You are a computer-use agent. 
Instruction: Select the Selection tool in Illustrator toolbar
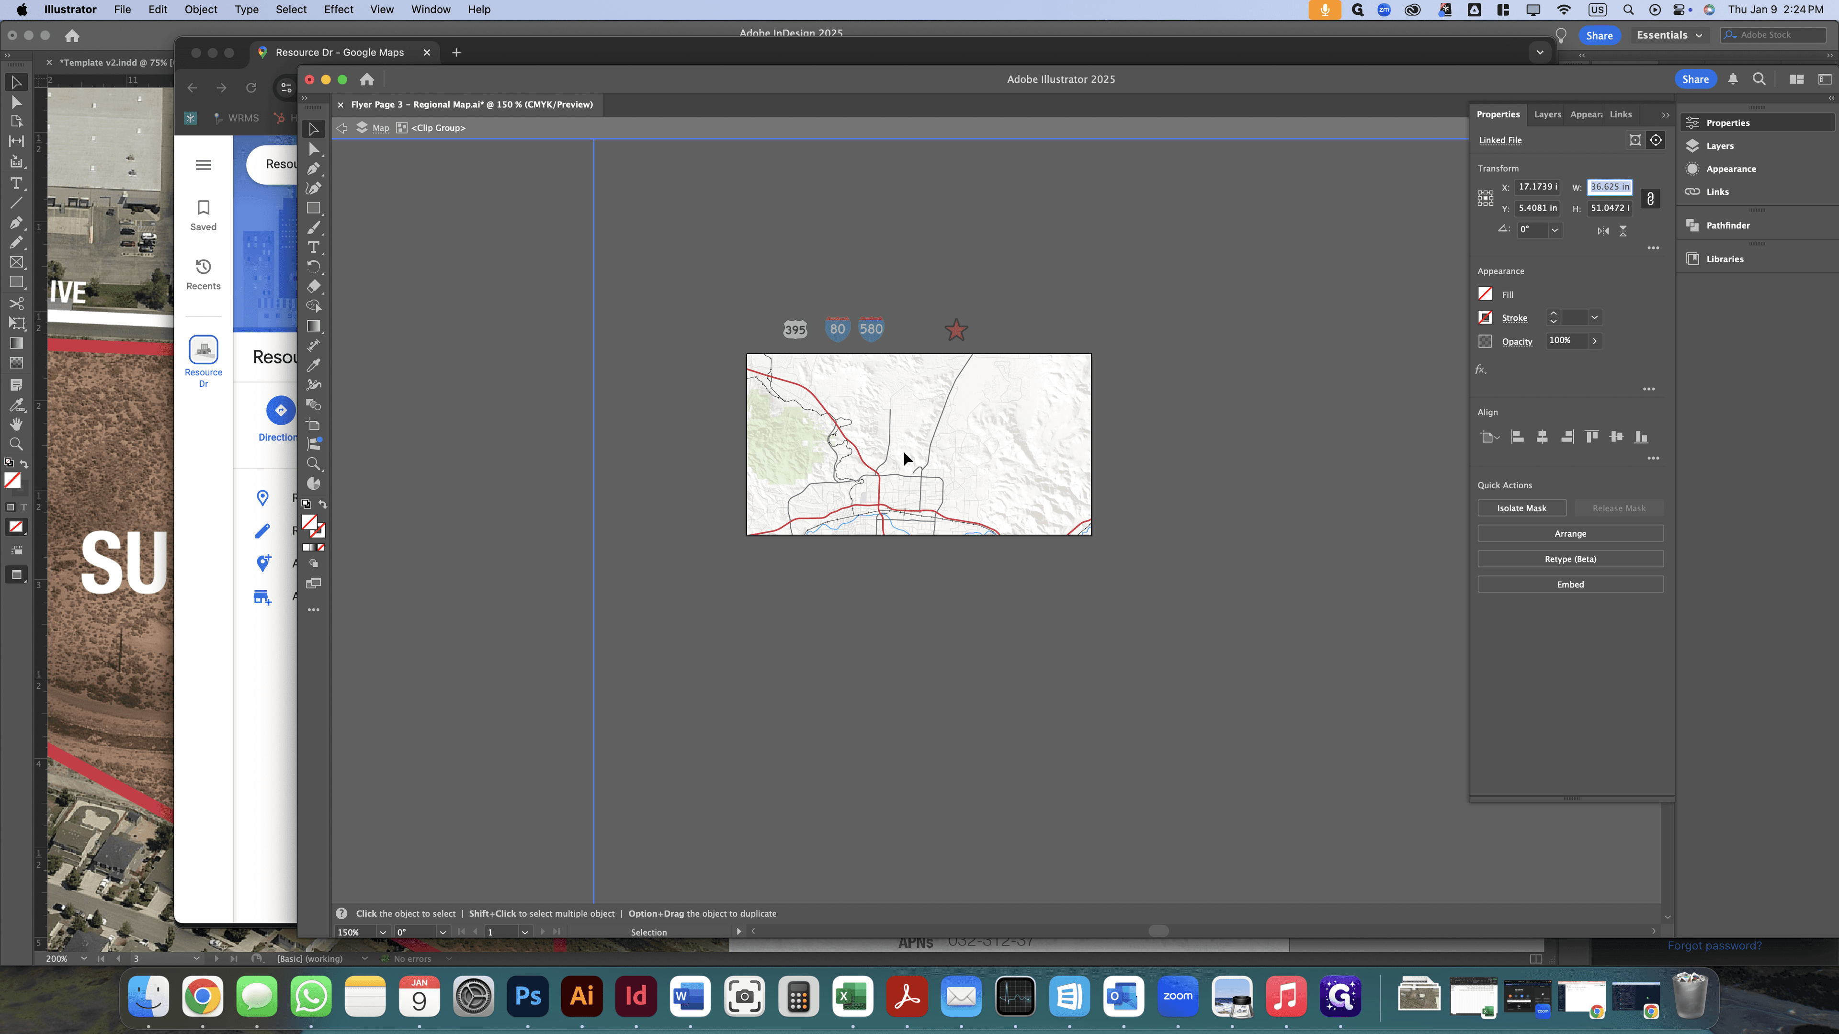point(313,129)
